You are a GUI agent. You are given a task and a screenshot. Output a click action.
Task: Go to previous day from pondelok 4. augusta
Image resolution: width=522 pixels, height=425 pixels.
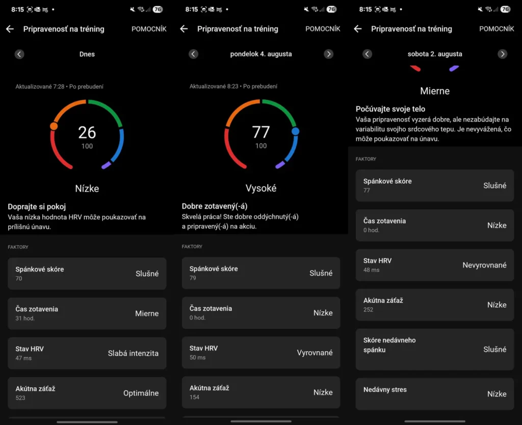(193, 54)
